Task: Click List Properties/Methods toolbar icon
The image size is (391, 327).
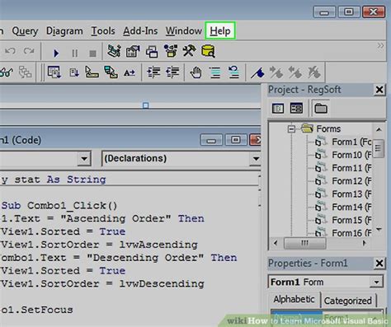Action: point(54,72)
